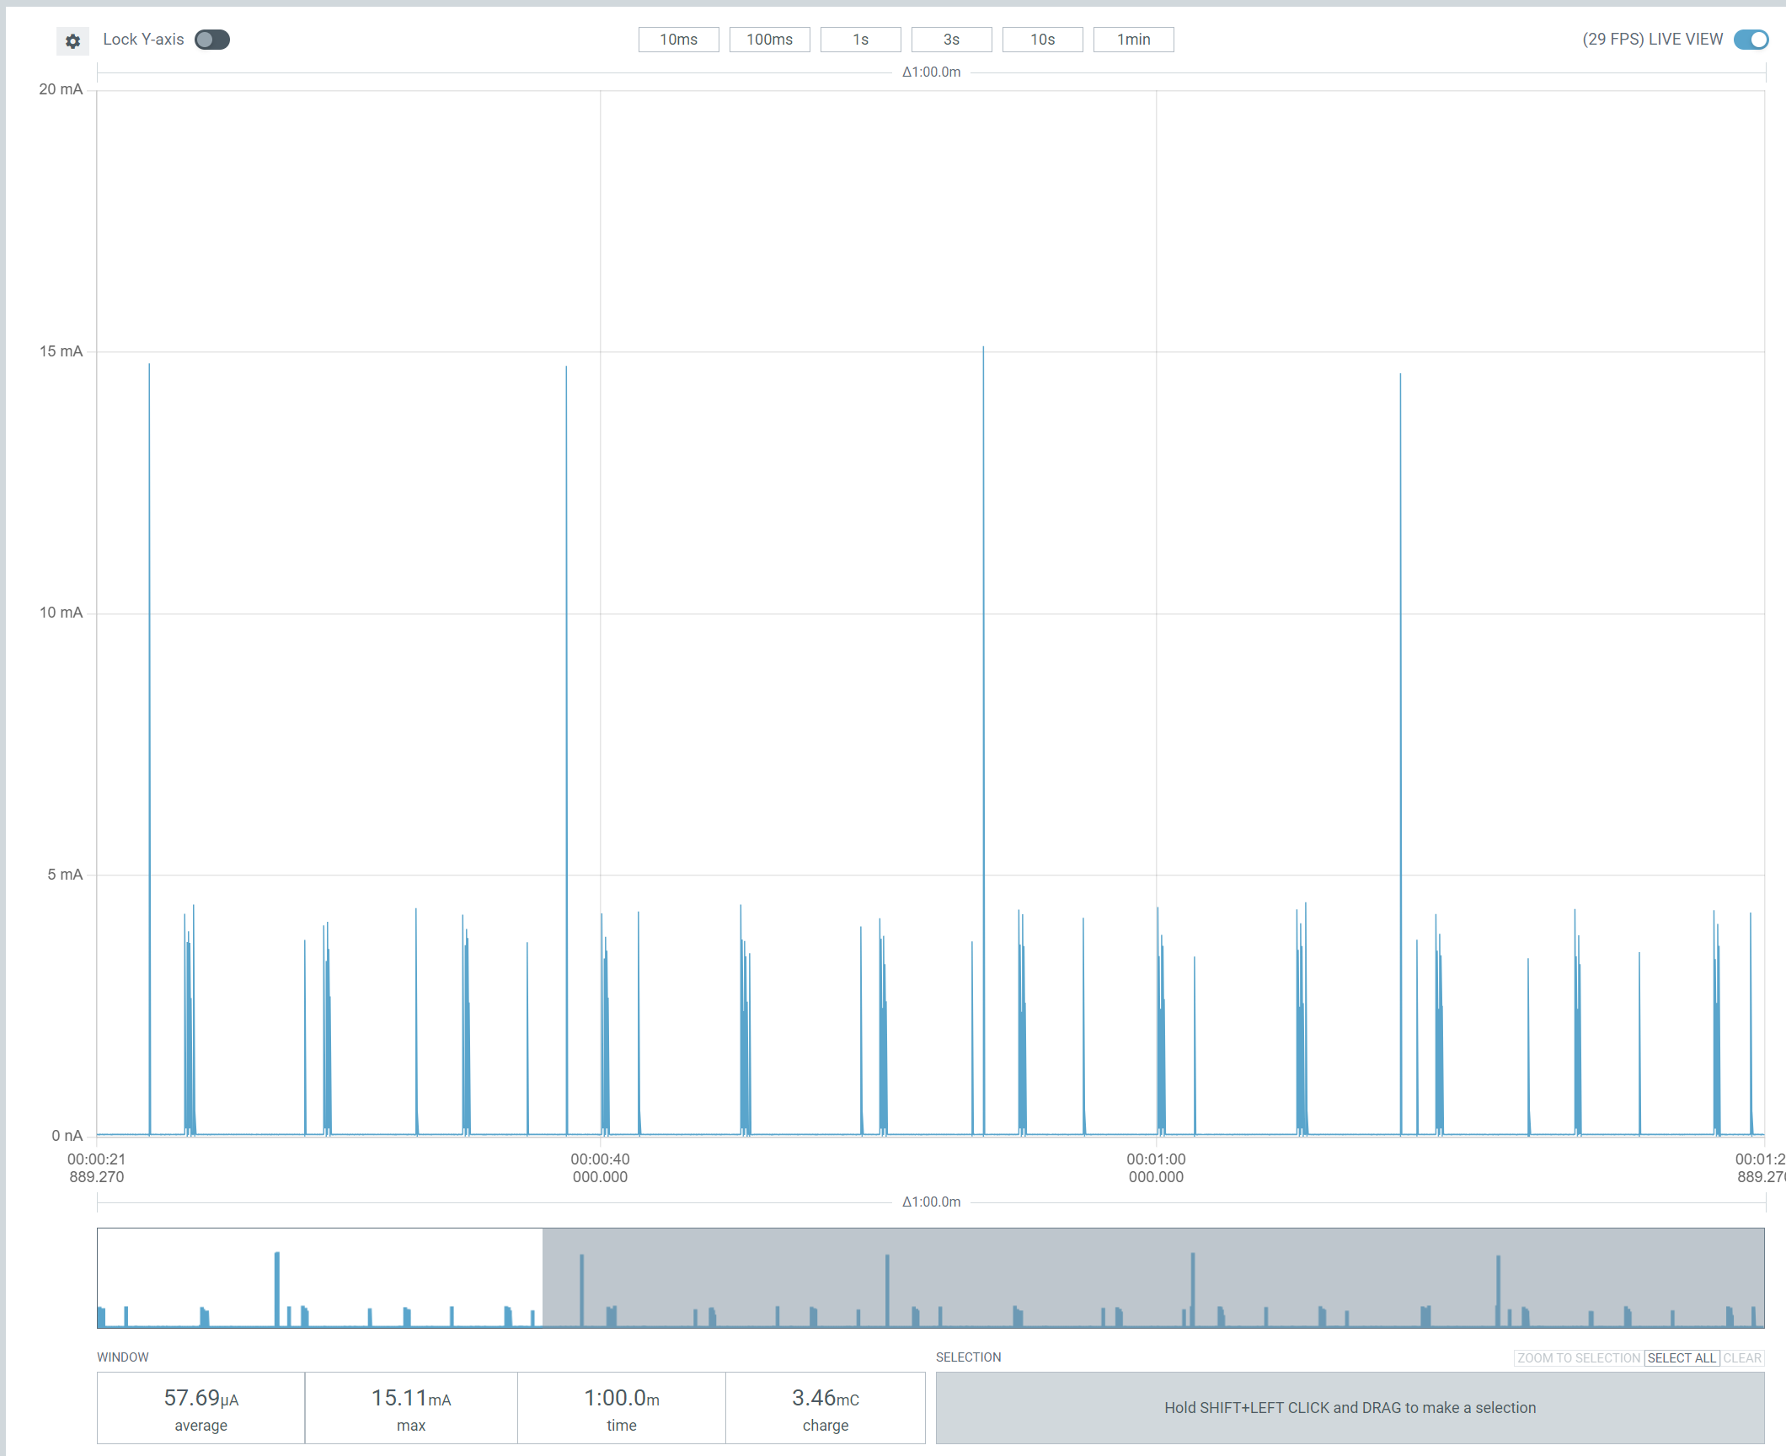This screenshot has width=1786, height=1456.
Task: Click the selection hint box
Action: [1350, 1408]
